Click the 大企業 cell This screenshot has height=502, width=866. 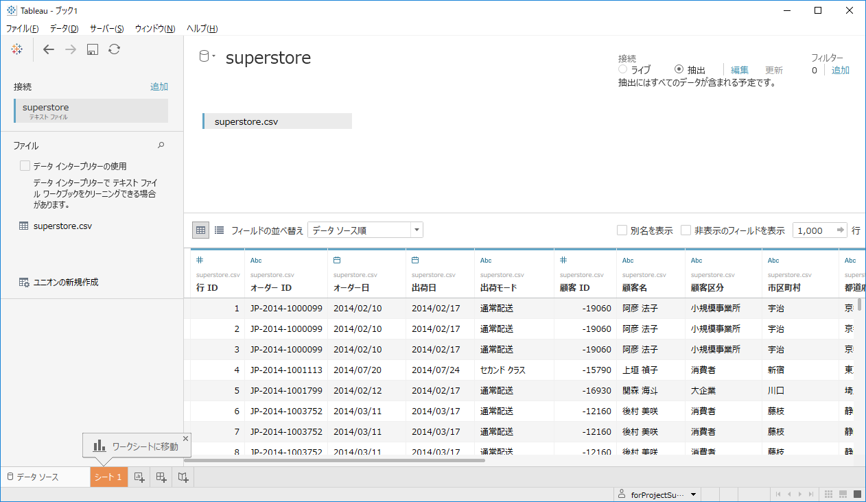pos(723,390)
